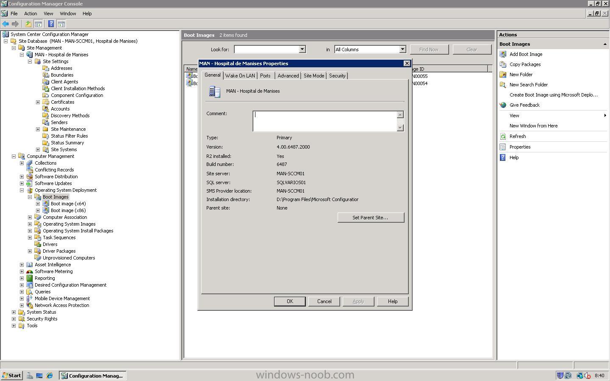Click the Software Metering icon in tree

[x=30, y=271]
